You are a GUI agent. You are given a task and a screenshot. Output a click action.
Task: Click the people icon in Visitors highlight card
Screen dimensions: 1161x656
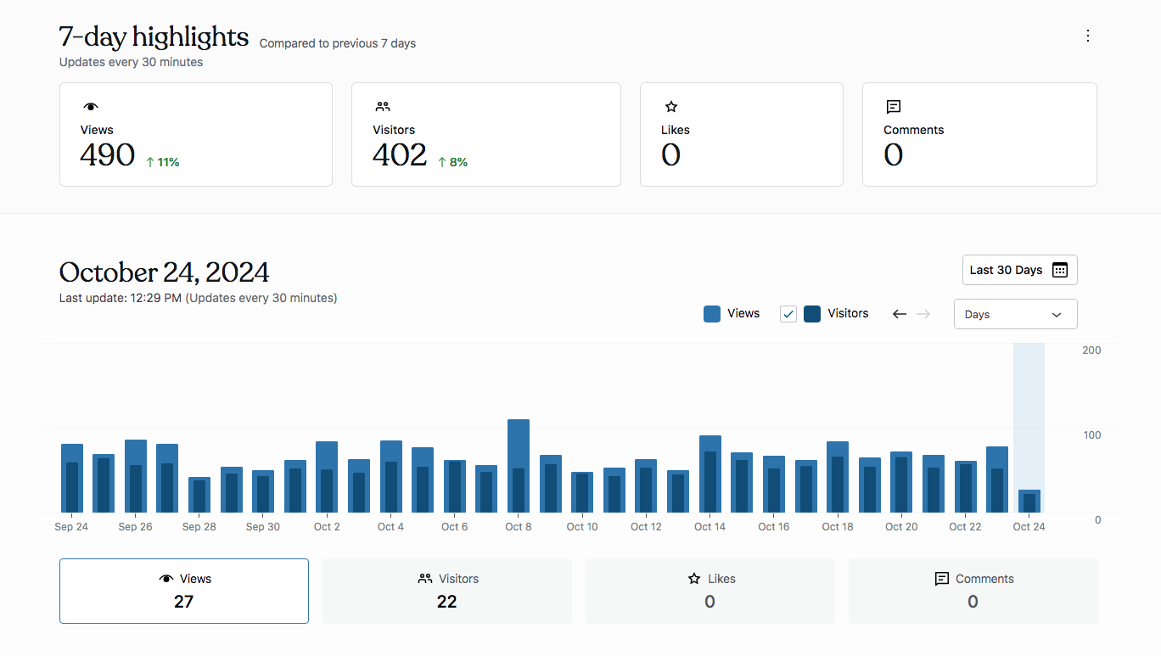(x=383, y=107)
